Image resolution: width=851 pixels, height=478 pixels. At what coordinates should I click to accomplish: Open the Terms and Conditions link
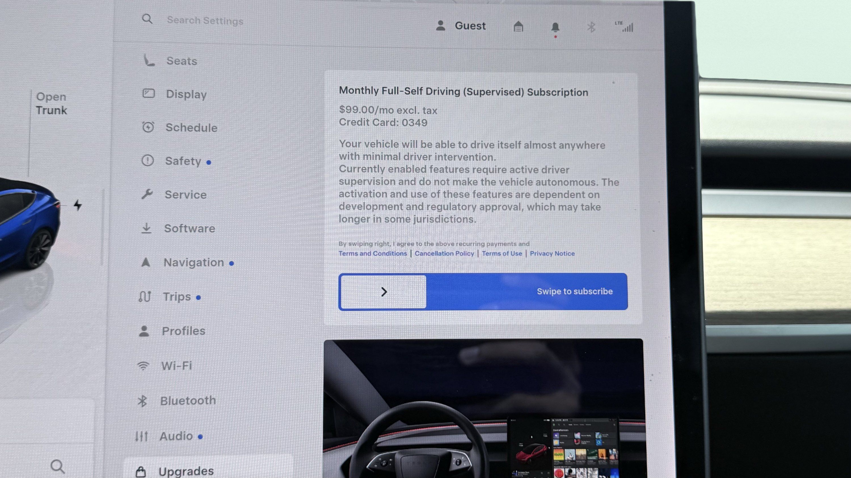point(373,253)
